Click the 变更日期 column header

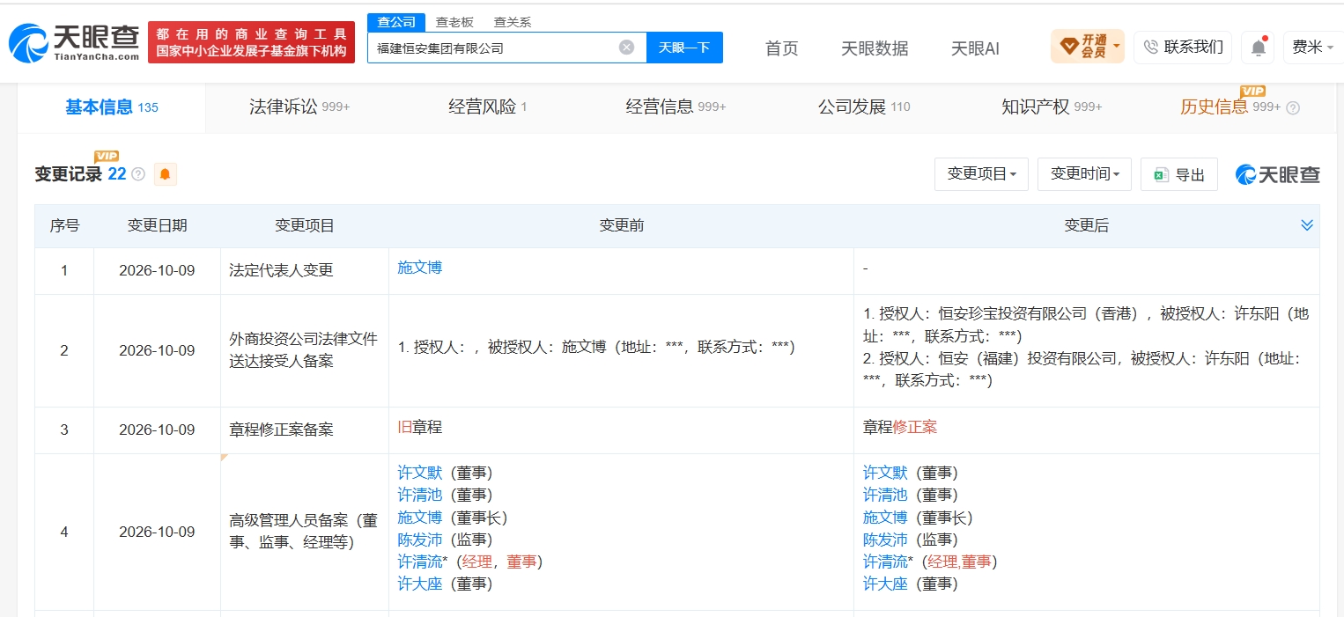click(x=157, y=225)
